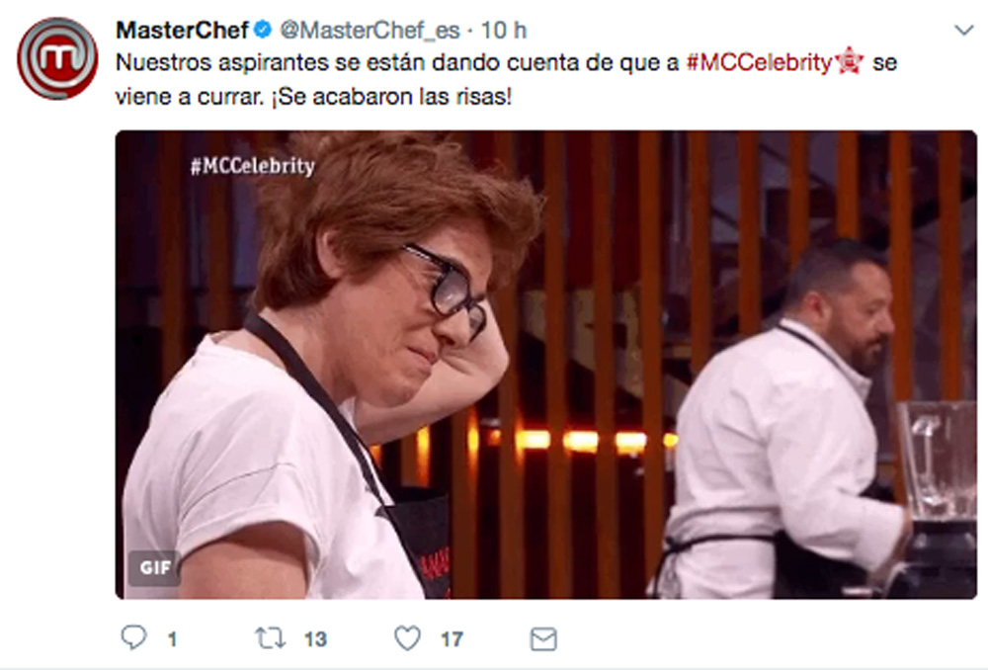Open the @MasterChef_es handle link
The image size is (988, 670).
coord(370,31)
